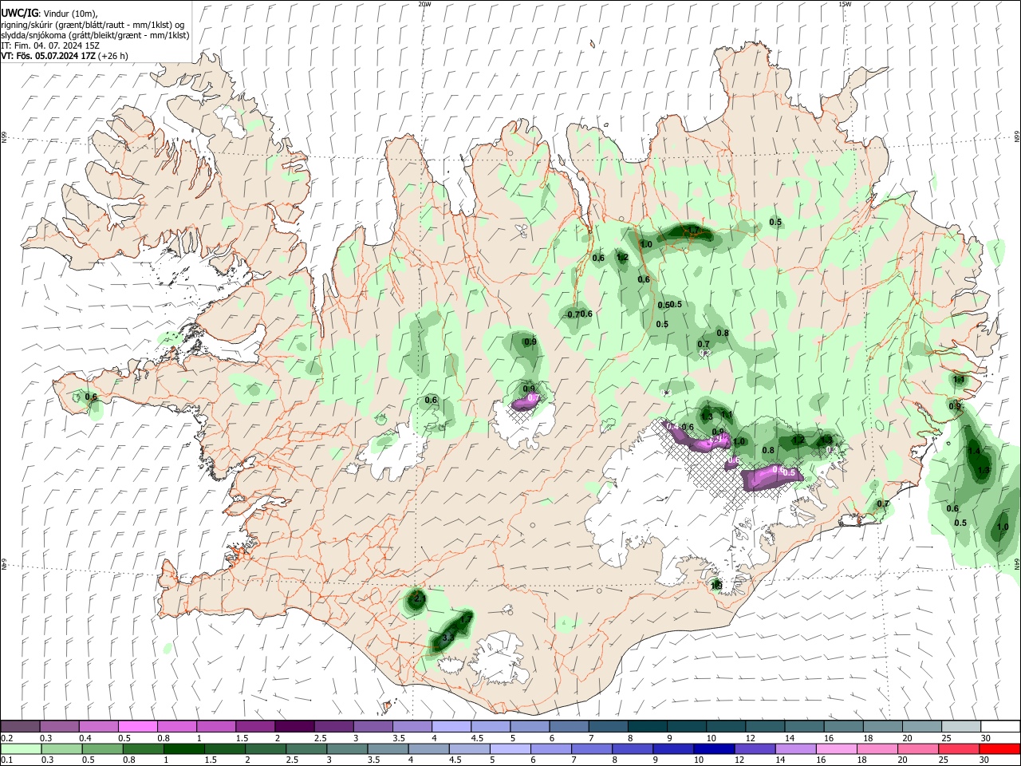Click the darkest green 1–1.5 rain-scale swatch

pyautogui.click(x=184, y=749)
